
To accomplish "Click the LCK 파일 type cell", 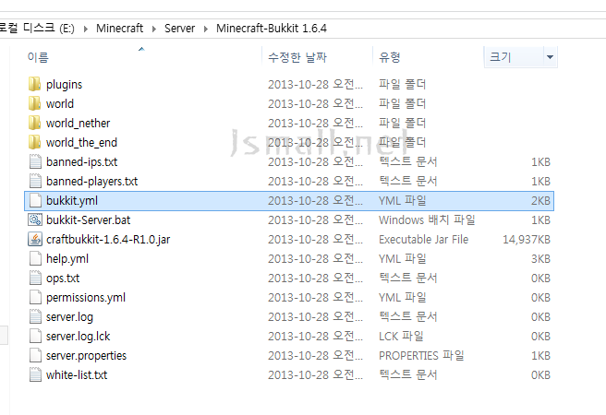I will (401, 336).
